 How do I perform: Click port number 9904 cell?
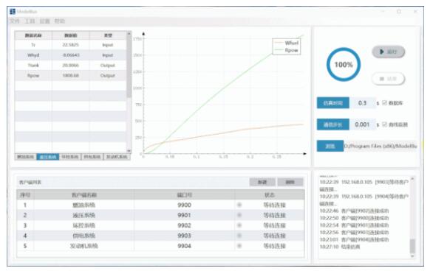[184, 246]
